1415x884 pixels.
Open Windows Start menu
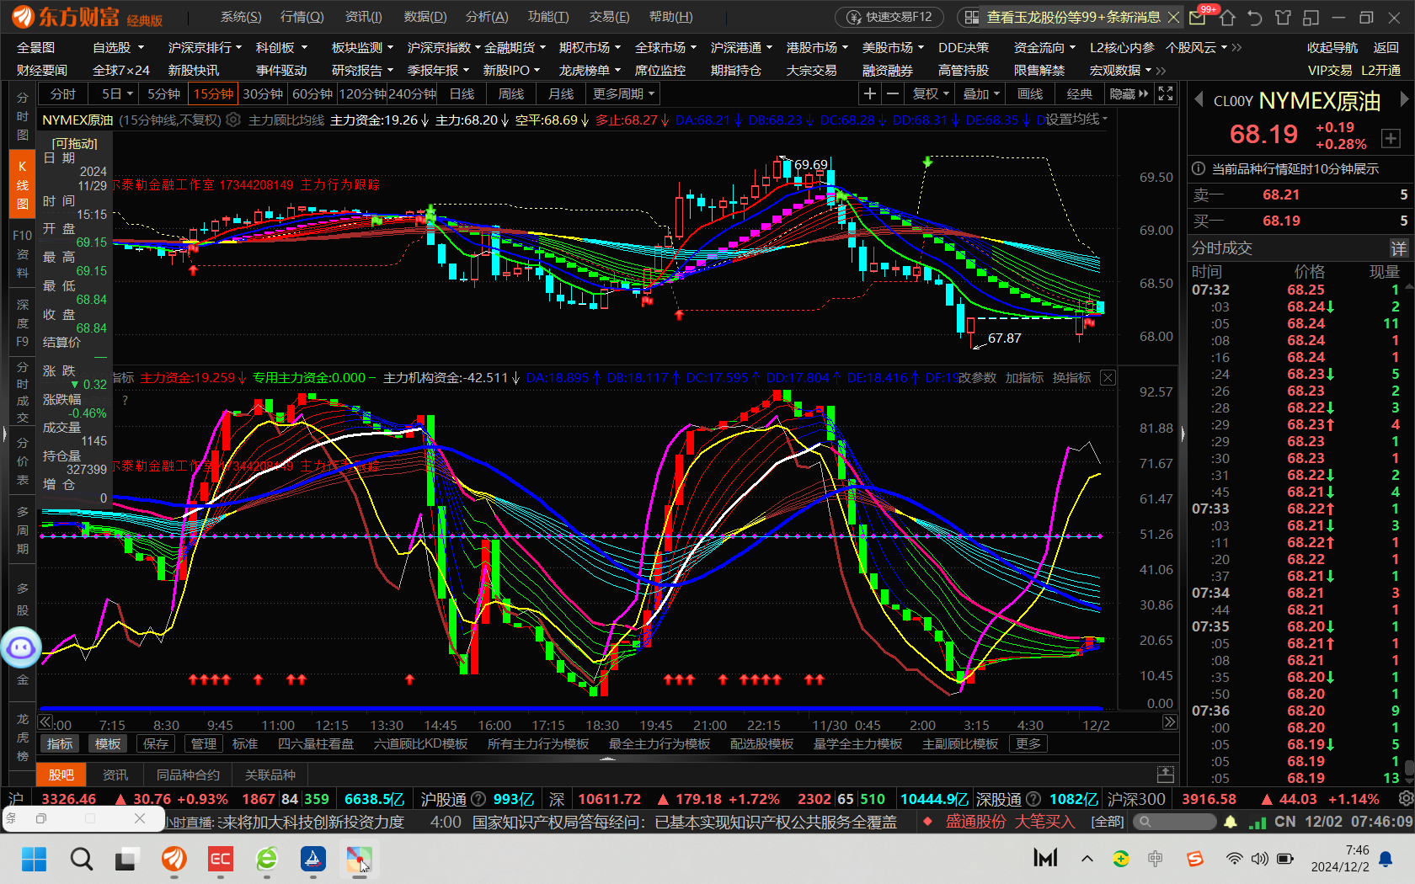pyautogui.click(x=34, y=859)
